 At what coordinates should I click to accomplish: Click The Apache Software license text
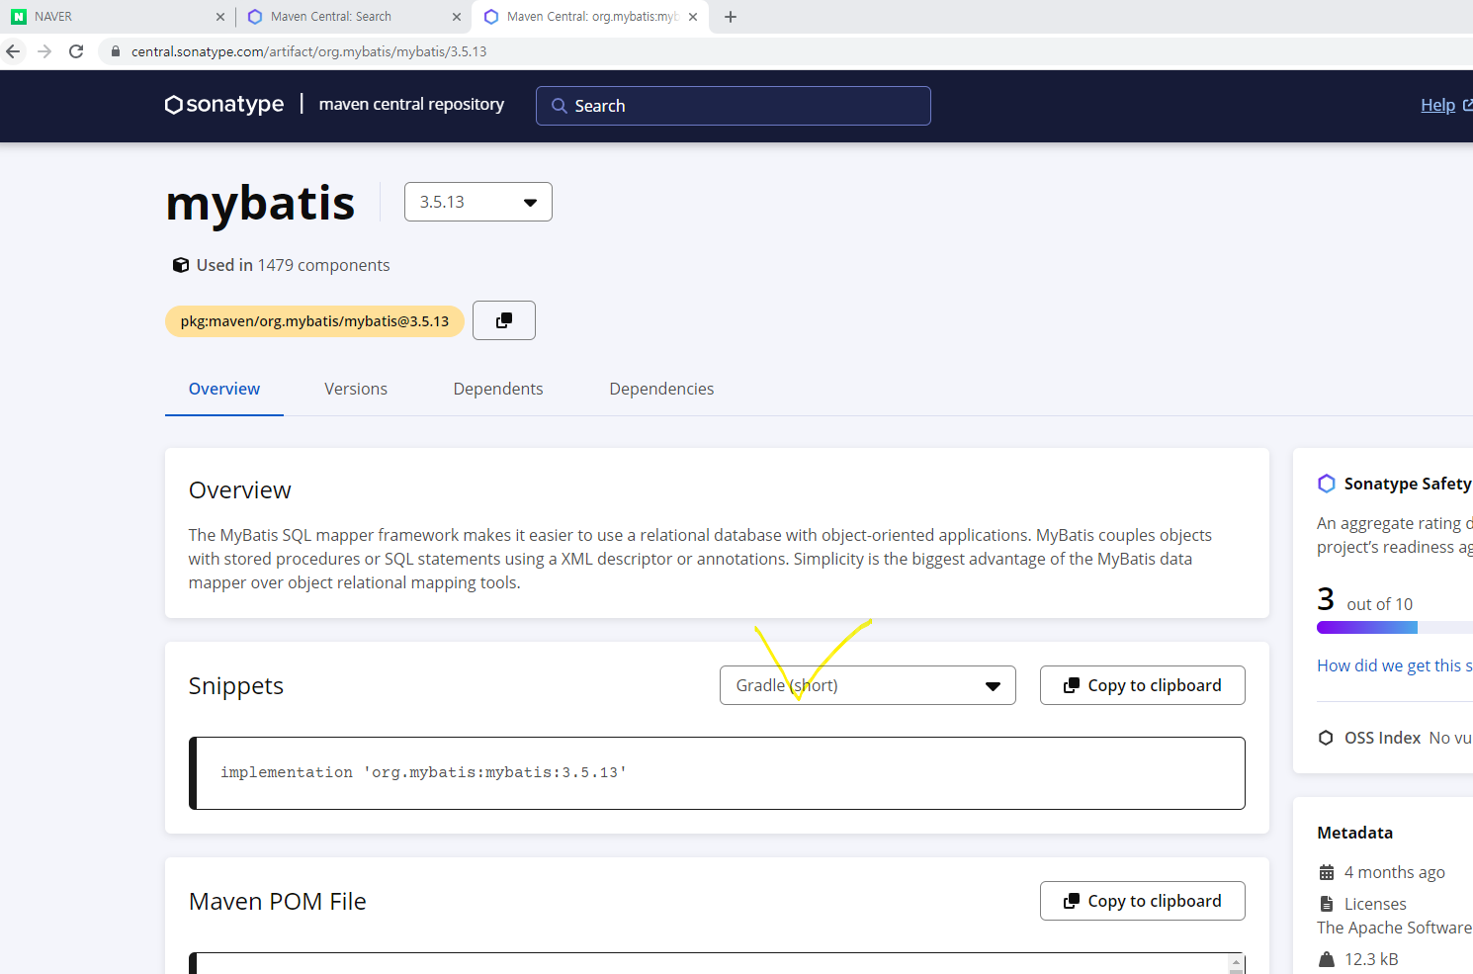pyautogui.click(x=1394, y=928)
